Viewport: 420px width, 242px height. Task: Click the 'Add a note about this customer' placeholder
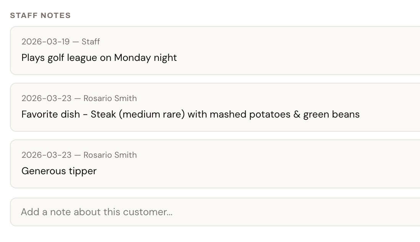[x=97, y=212]
